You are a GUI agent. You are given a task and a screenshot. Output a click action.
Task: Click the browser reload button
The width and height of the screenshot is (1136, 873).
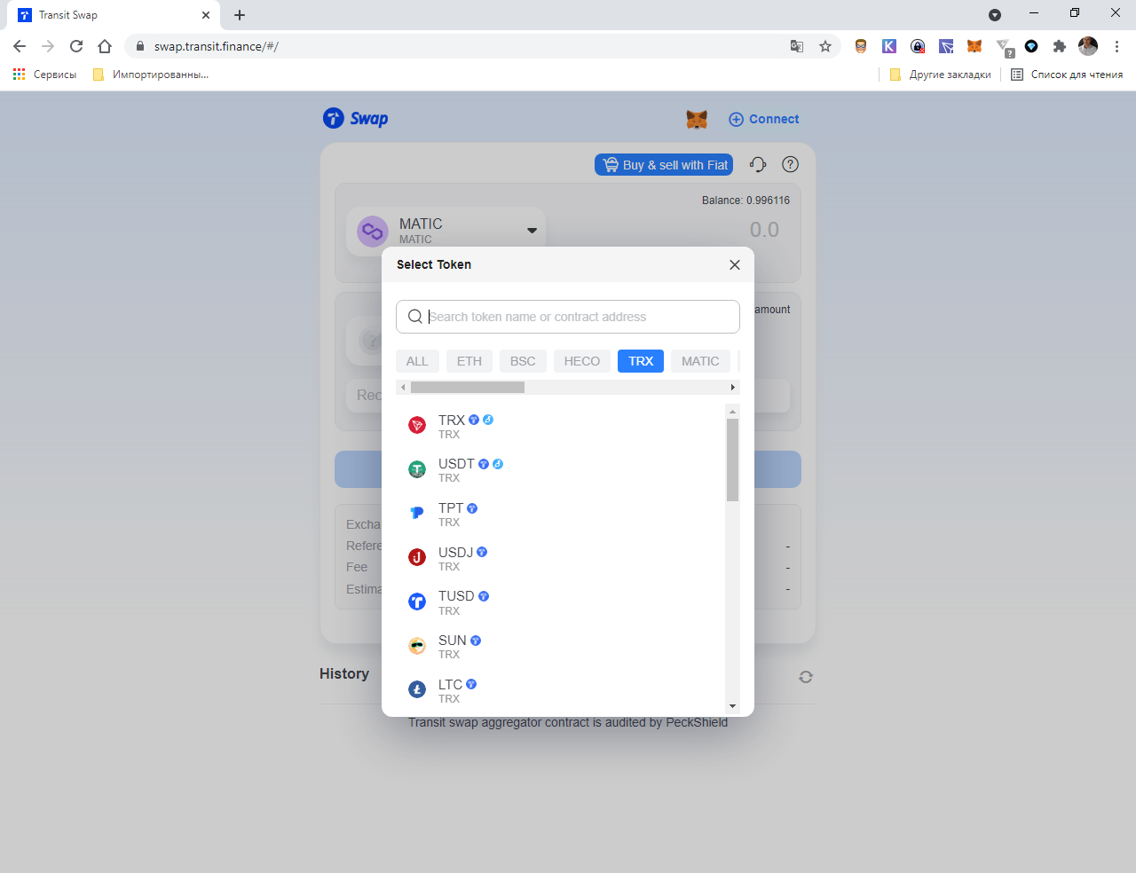(x=76, y=46)
